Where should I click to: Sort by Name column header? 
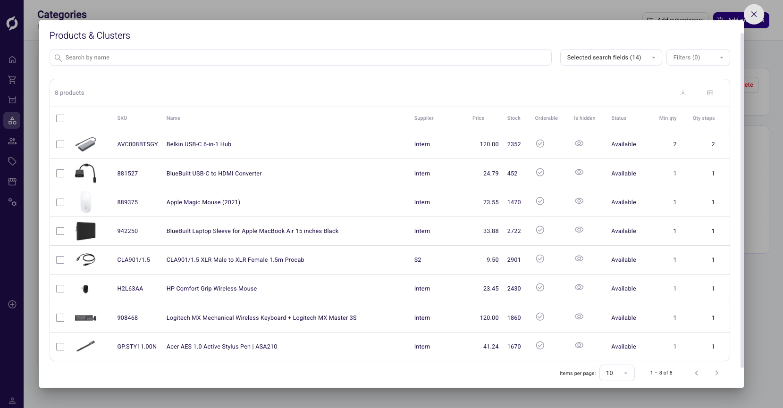tap(173, 118)
